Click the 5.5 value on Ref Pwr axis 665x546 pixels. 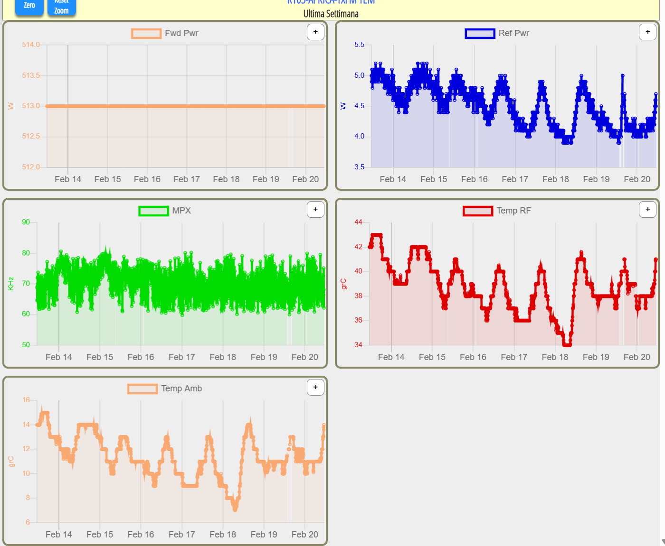point(360,45)
